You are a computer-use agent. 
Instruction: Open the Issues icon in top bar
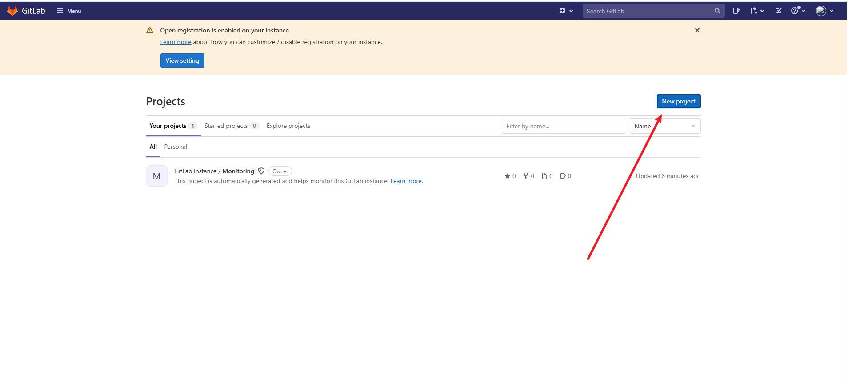736,11
